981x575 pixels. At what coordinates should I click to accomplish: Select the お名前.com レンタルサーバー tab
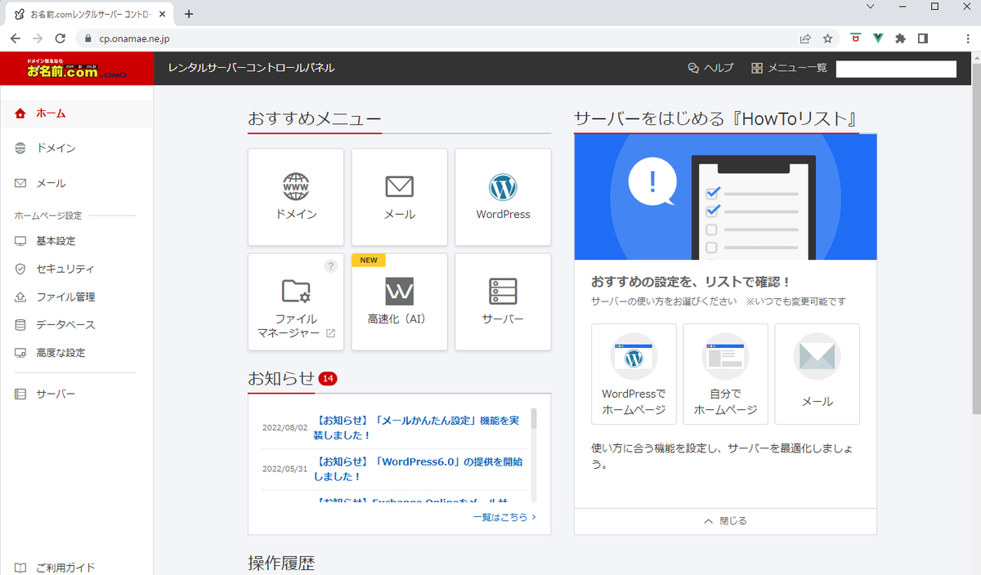pos(87,14)
